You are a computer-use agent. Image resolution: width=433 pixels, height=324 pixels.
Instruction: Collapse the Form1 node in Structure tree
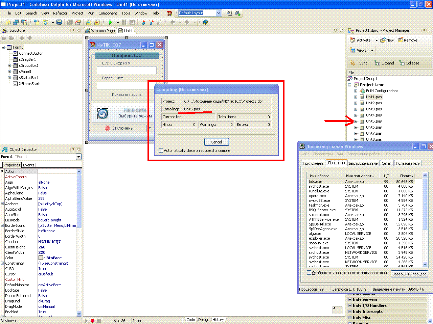[3, 47]
